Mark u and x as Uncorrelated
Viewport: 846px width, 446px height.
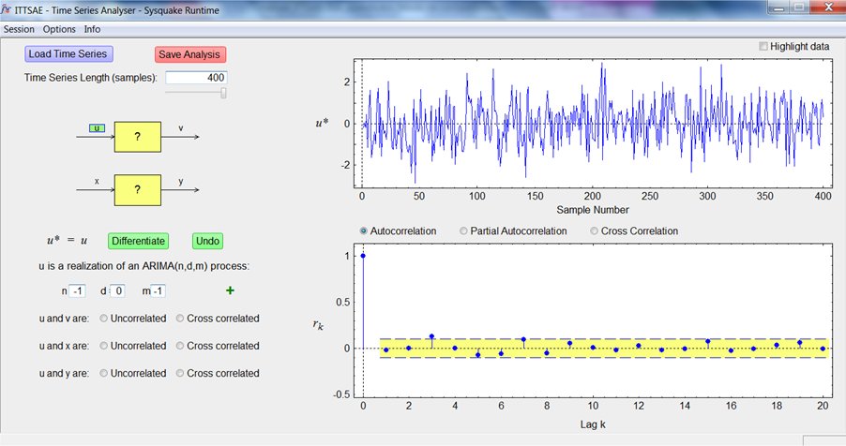point(103,346)
